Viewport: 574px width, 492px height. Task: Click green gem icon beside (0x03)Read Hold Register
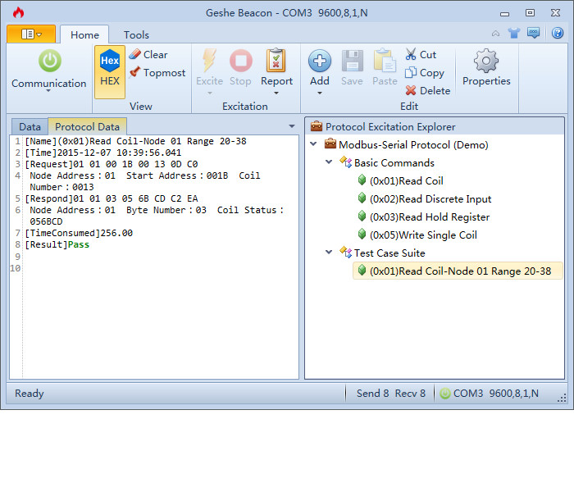(x=362, y=216)
